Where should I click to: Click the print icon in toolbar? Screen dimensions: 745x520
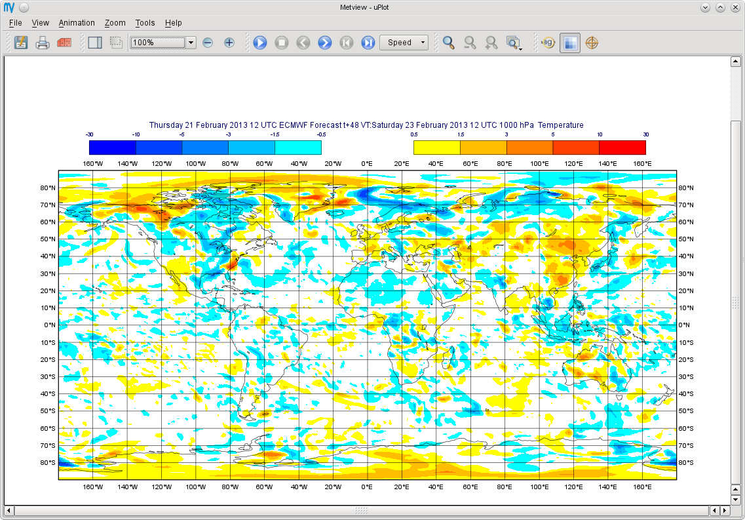coord(43,43)
